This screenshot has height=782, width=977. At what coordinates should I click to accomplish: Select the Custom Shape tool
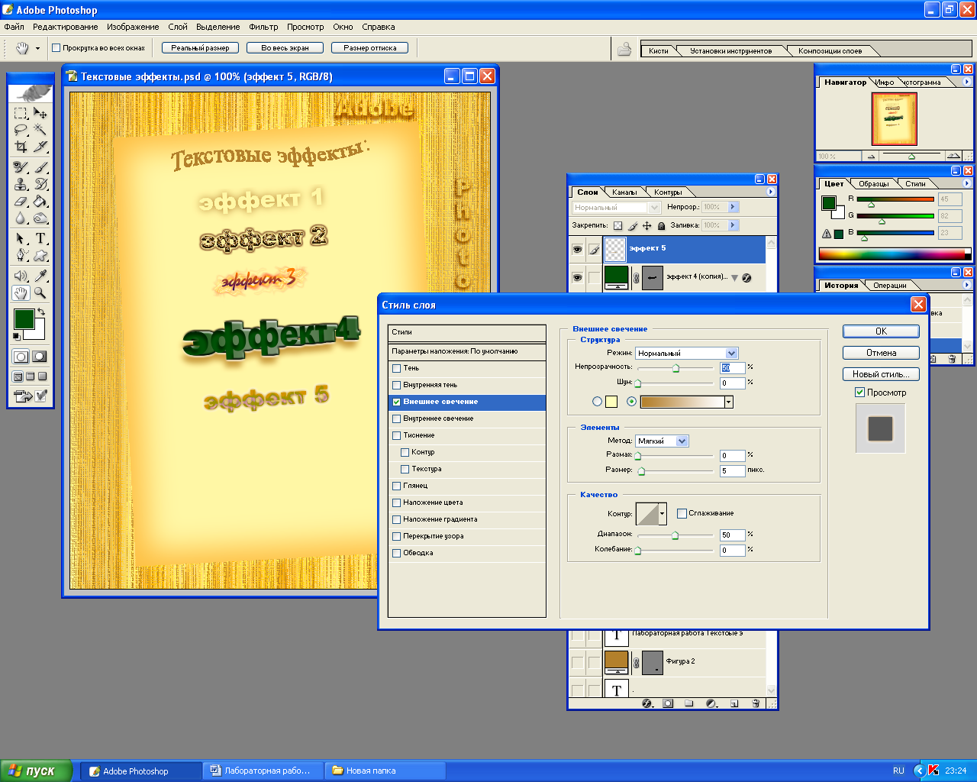40,255
